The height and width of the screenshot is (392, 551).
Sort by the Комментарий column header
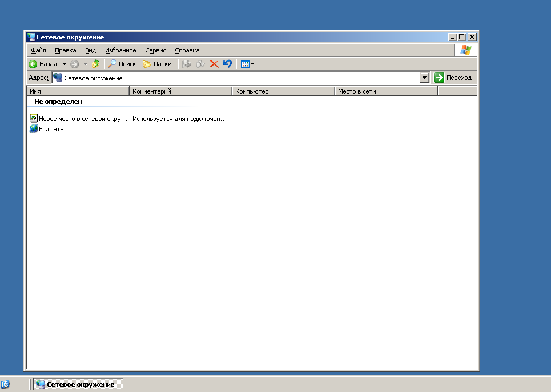coord(180,91)
